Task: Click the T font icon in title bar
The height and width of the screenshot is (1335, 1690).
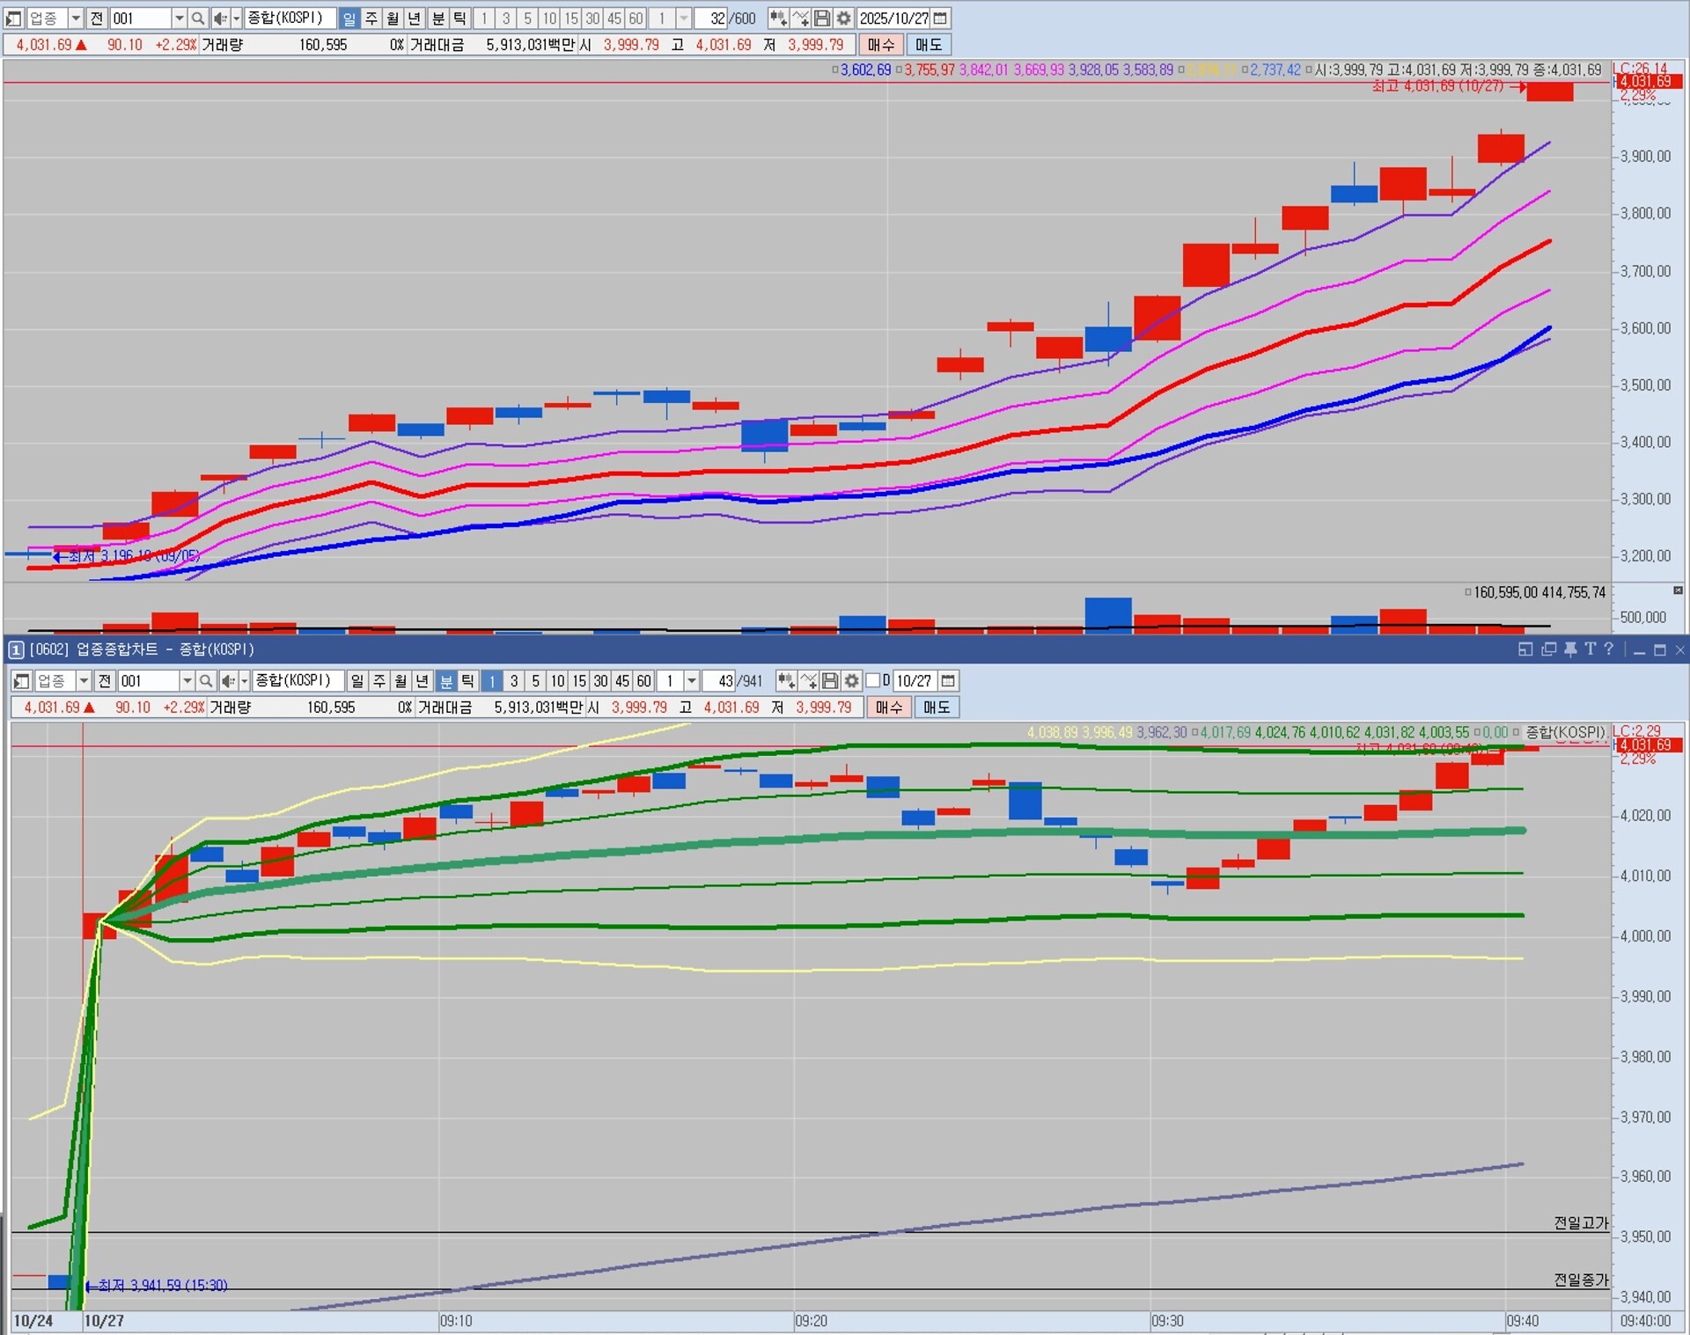Action: [1590, 649]
